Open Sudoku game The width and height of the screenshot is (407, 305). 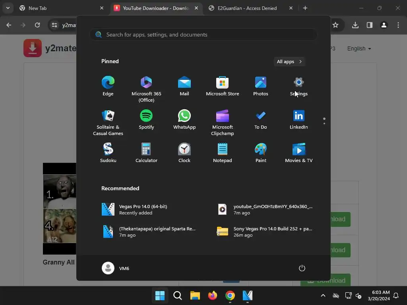108,153
